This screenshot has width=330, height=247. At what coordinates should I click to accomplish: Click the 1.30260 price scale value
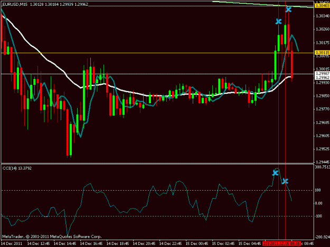pos(323,29)
